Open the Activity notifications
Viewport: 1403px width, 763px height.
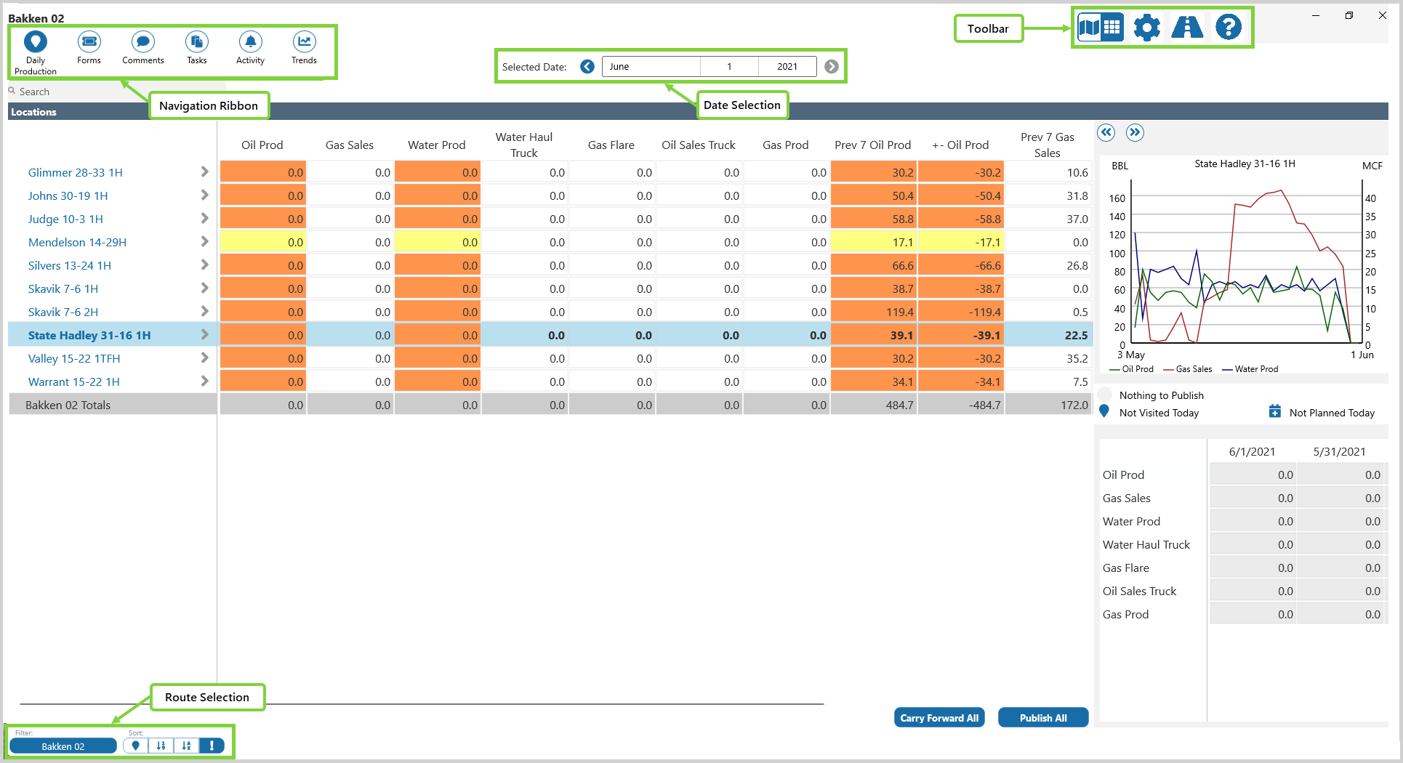250,48
